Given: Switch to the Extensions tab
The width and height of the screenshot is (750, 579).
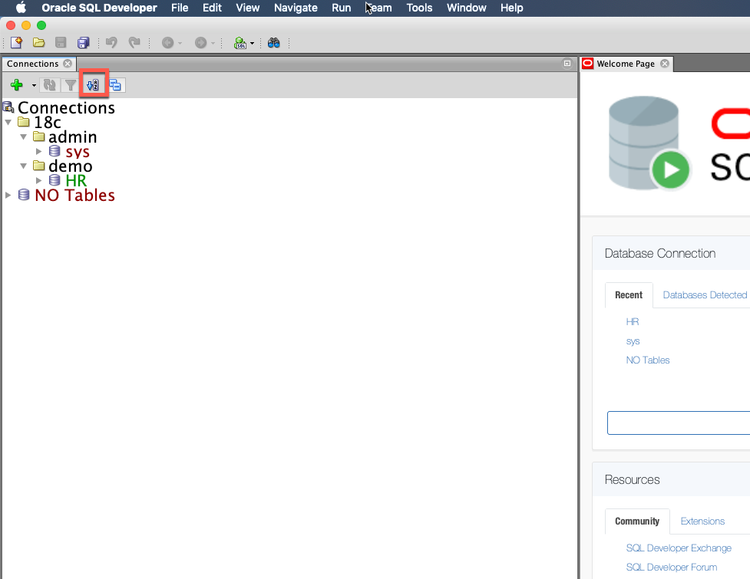Looking at the screenshot, I should (702, 521).
